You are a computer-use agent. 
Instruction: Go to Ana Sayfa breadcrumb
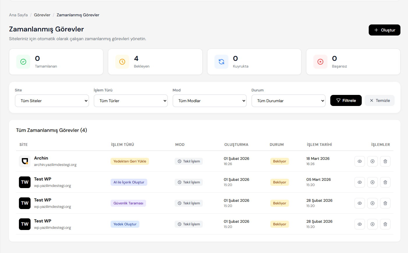tap(18, 15)
